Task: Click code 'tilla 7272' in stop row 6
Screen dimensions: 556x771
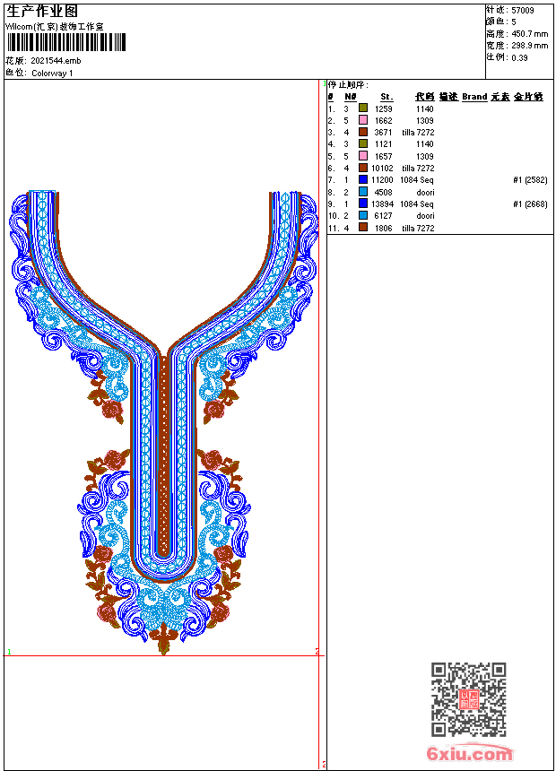Action: 418,169
